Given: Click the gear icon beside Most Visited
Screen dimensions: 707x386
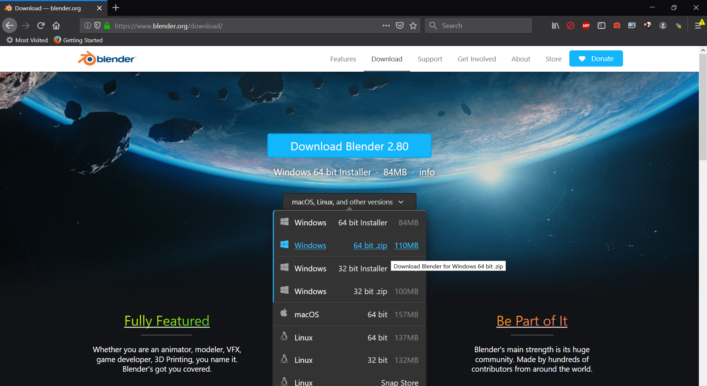Looking at the screenshot, I should pos(10,40).
